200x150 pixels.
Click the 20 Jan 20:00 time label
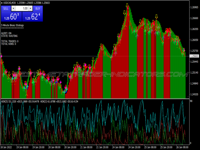point(70,147)
